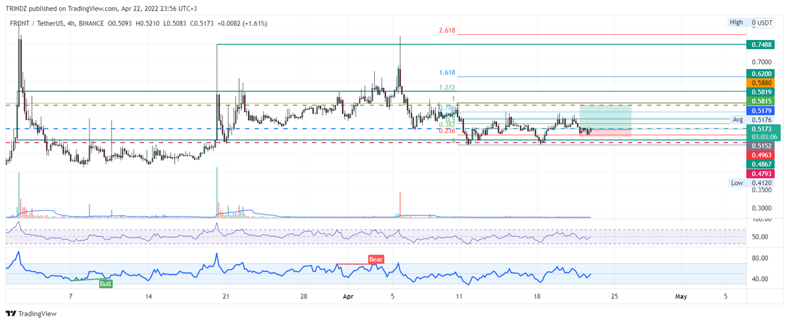Image resolution: width=789 pixels, height=323 pixels.
Task: Click the 21 date axis label
Action: (226, 297)
